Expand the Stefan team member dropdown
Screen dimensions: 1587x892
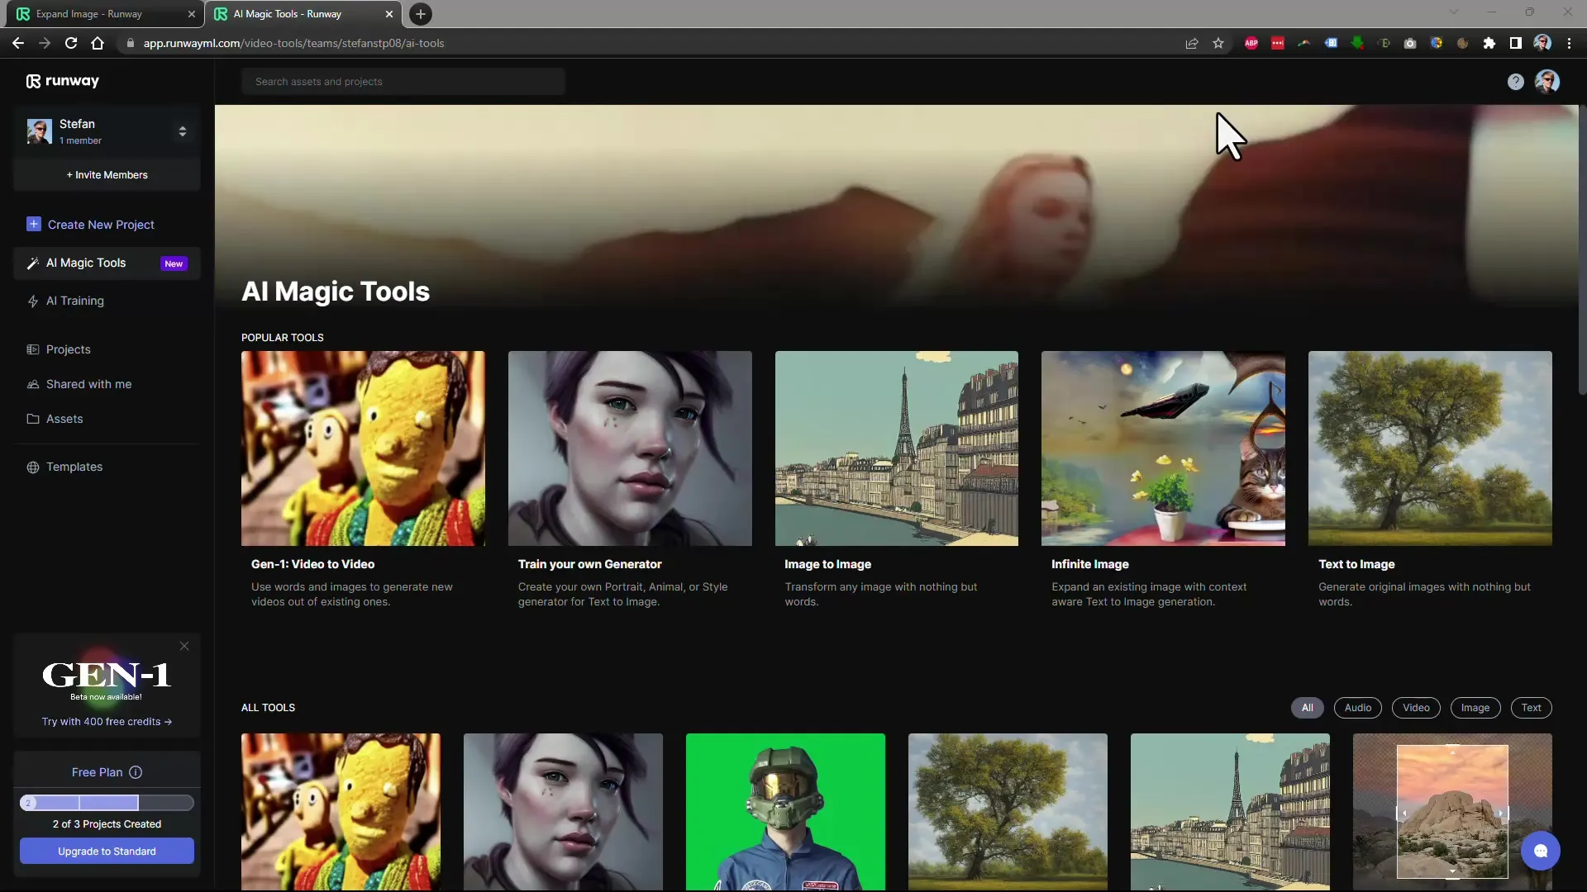click(x=182, y=130)
